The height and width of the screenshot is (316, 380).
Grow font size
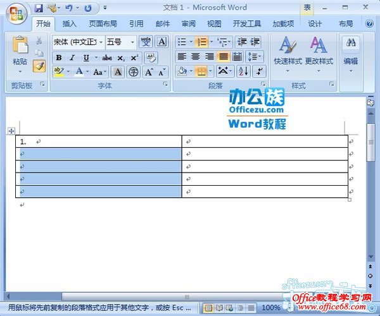148,72
